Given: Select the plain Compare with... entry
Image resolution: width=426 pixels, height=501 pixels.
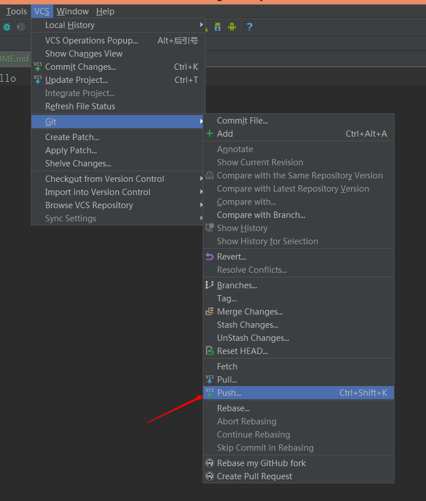Looking at the screenshot, I should 298,202.
